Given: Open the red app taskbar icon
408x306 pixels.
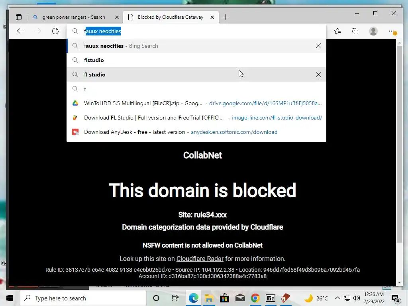Looking at the screenshot, I should (x=286, y=298).
